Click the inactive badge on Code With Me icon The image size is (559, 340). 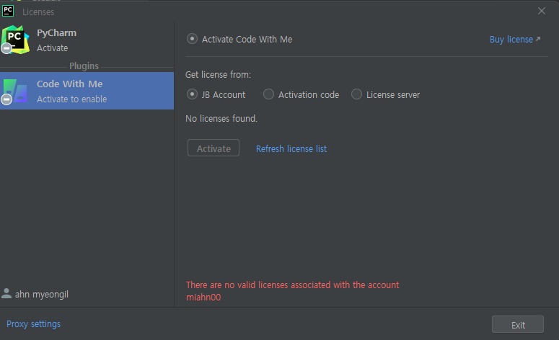click(6, 99)
